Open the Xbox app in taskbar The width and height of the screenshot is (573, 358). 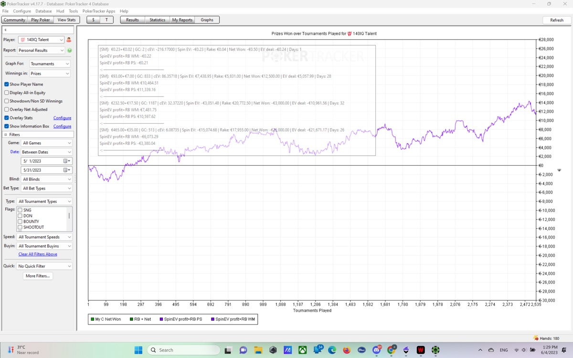[x=303, y=350]
